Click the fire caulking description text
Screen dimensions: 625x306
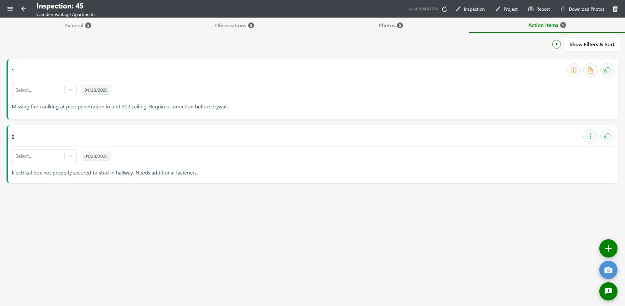[120, 106]
